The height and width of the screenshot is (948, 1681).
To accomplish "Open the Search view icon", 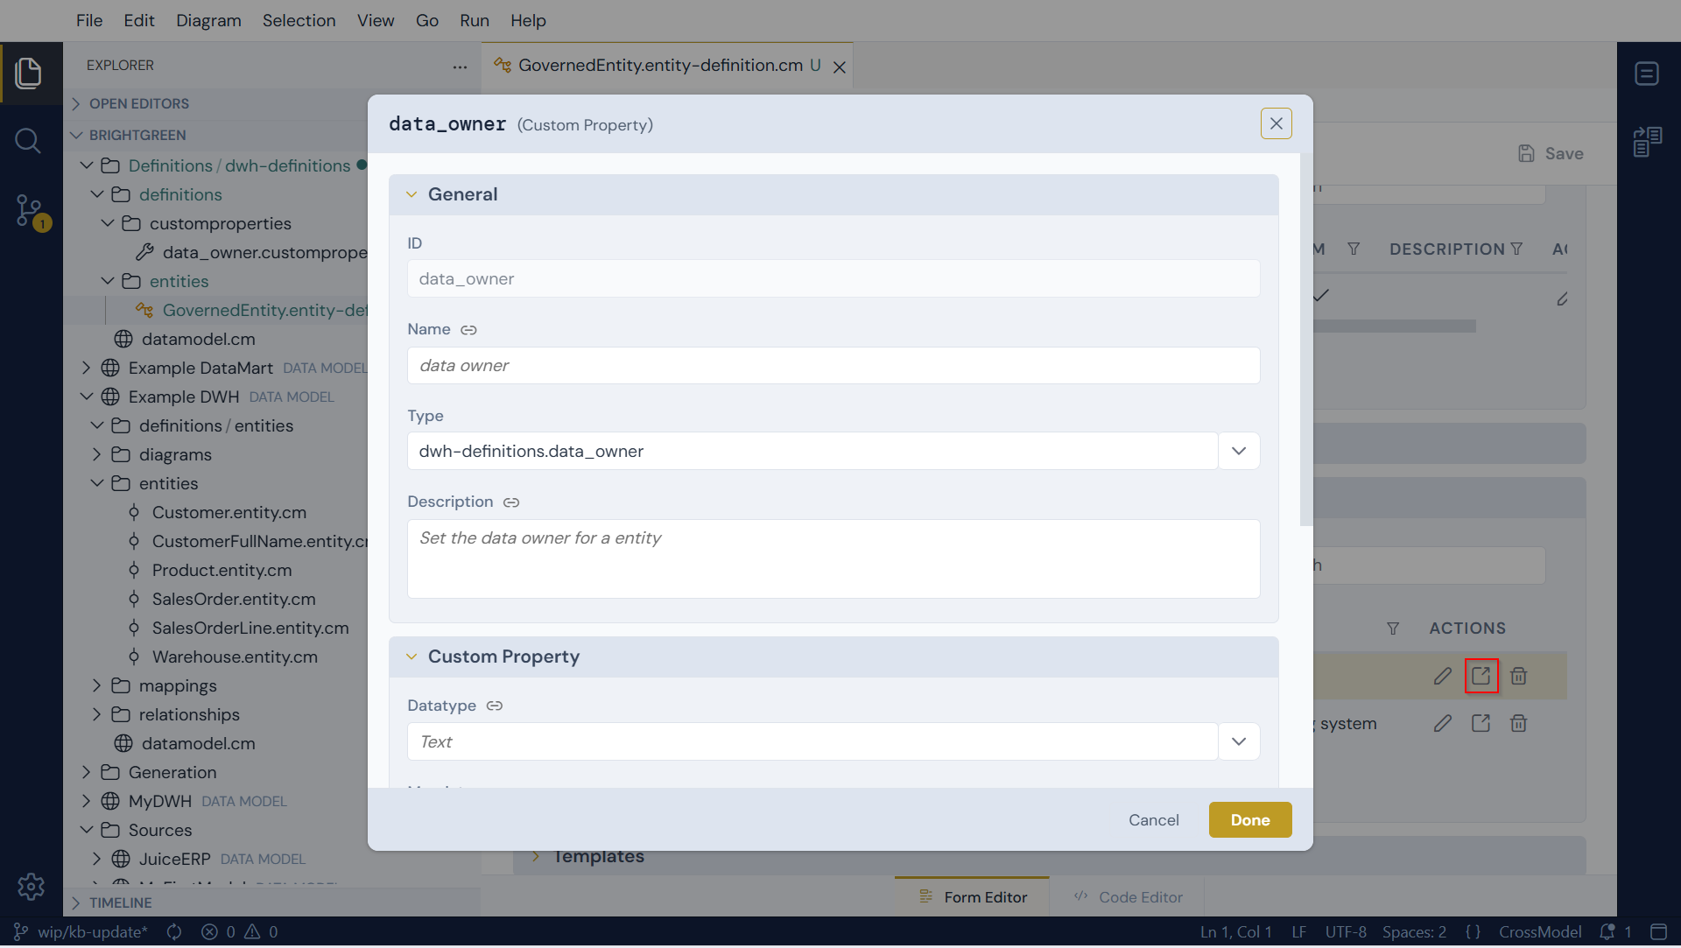I will click(29, 141).
